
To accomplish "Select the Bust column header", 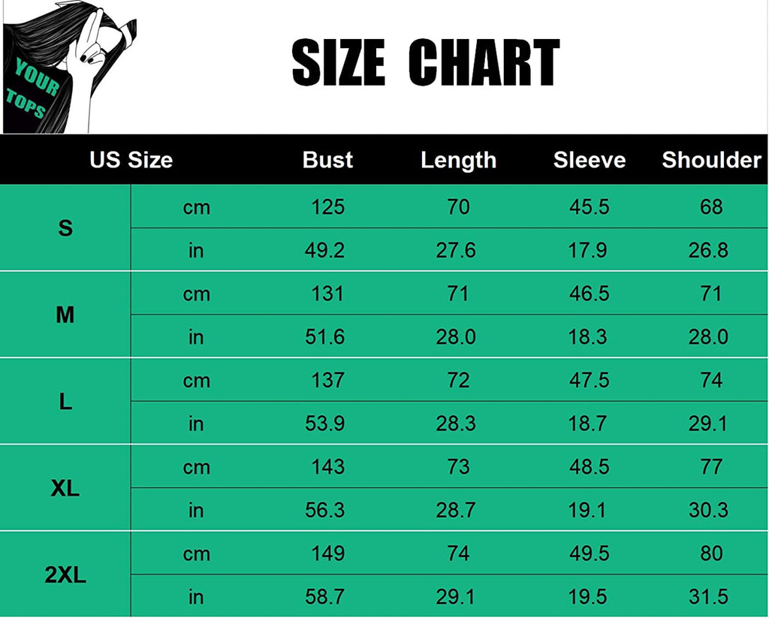I will click(327, 160).
